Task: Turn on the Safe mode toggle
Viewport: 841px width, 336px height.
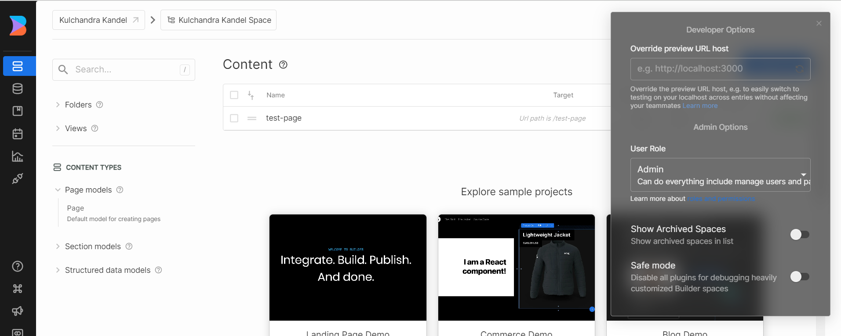Action: (799, 276)
